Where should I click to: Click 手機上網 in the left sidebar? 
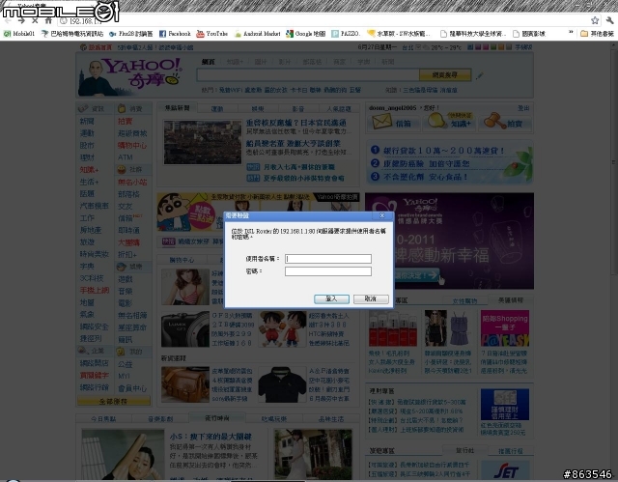pyautogui.click(x=95, y=291)
